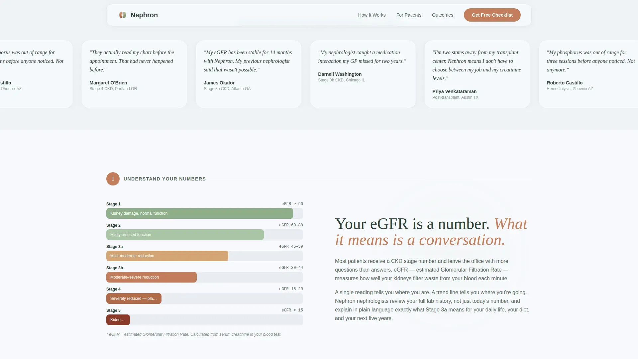Click the Get Free Checklist button
This screenshot has height=359, width=638.
tap(492, 15)
